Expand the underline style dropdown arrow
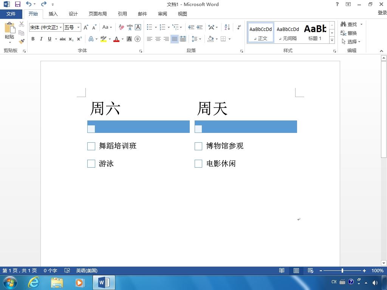The width and height of the screenshot is (387, 290). (56, 39)
